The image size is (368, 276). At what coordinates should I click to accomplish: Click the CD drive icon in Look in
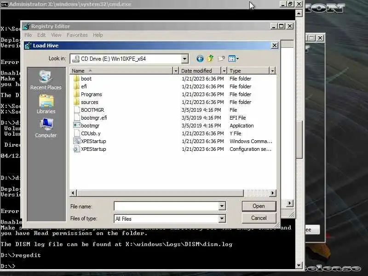(x=76, y=59)
